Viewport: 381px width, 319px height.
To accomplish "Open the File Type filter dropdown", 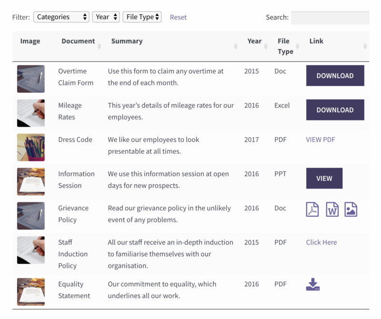I will (x=142, y=17).
